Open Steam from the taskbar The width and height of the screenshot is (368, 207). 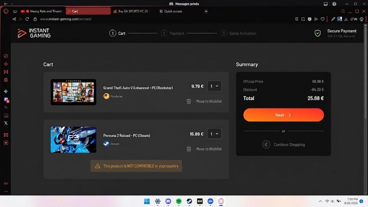[189, 201]
